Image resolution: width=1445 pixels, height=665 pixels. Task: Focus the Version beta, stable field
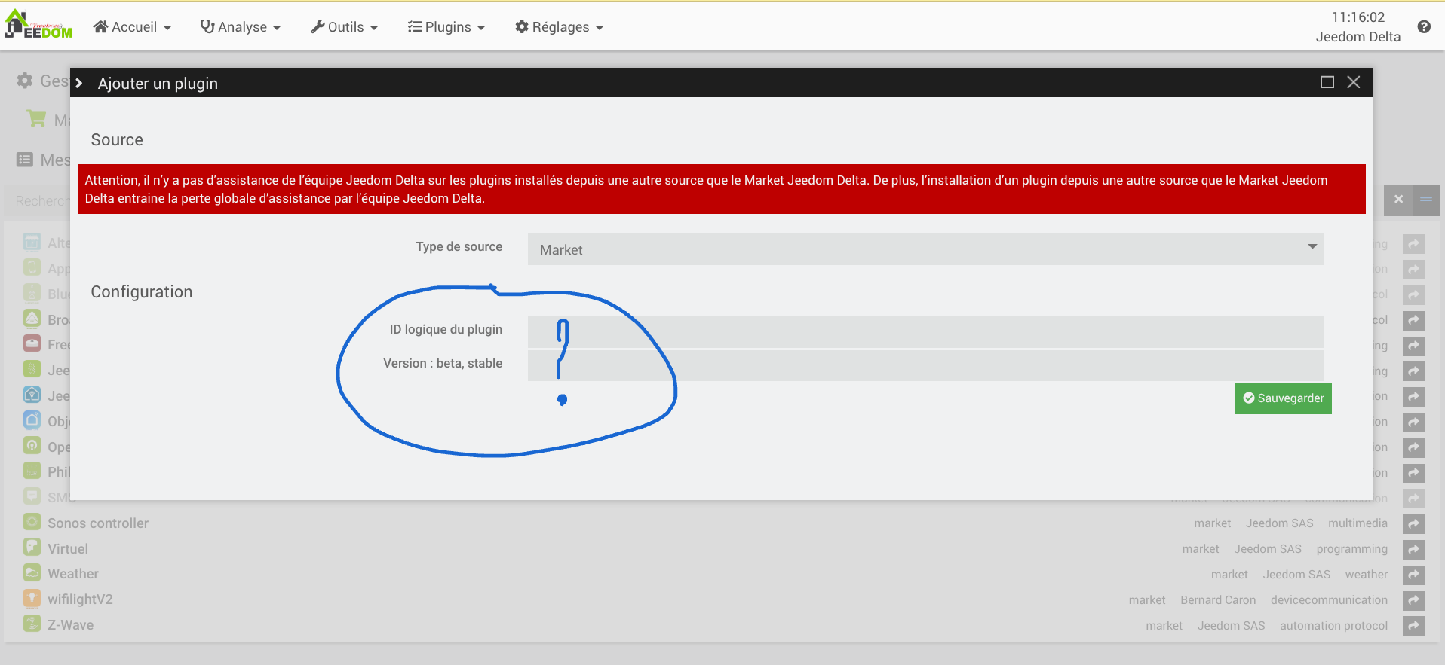point(925,365)
